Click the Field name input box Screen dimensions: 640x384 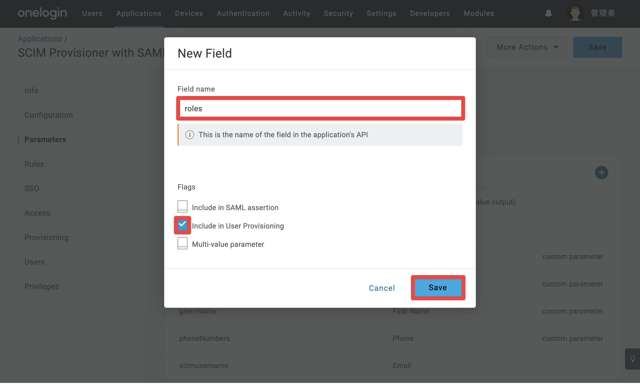click(320, 109)
